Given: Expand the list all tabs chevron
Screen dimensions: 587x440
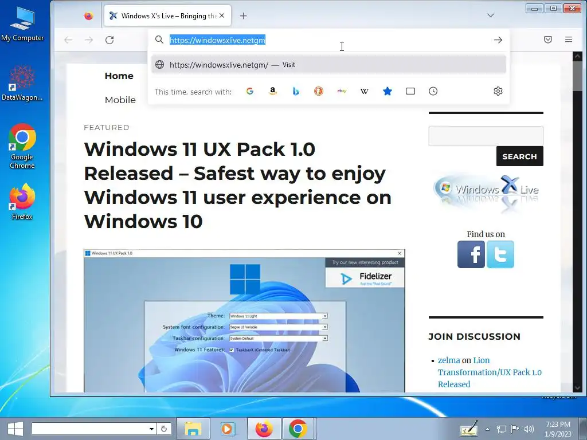Looking at the screenshot, I should (x=491, y=15).
